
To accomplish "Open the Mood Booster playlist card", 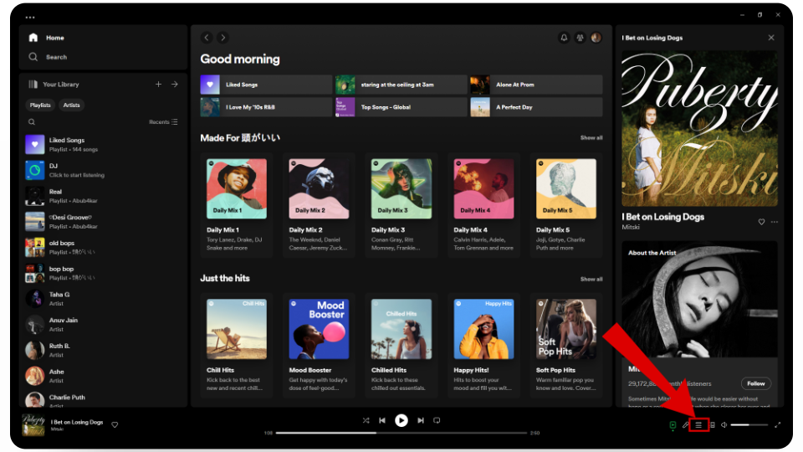I will (319, 346).
